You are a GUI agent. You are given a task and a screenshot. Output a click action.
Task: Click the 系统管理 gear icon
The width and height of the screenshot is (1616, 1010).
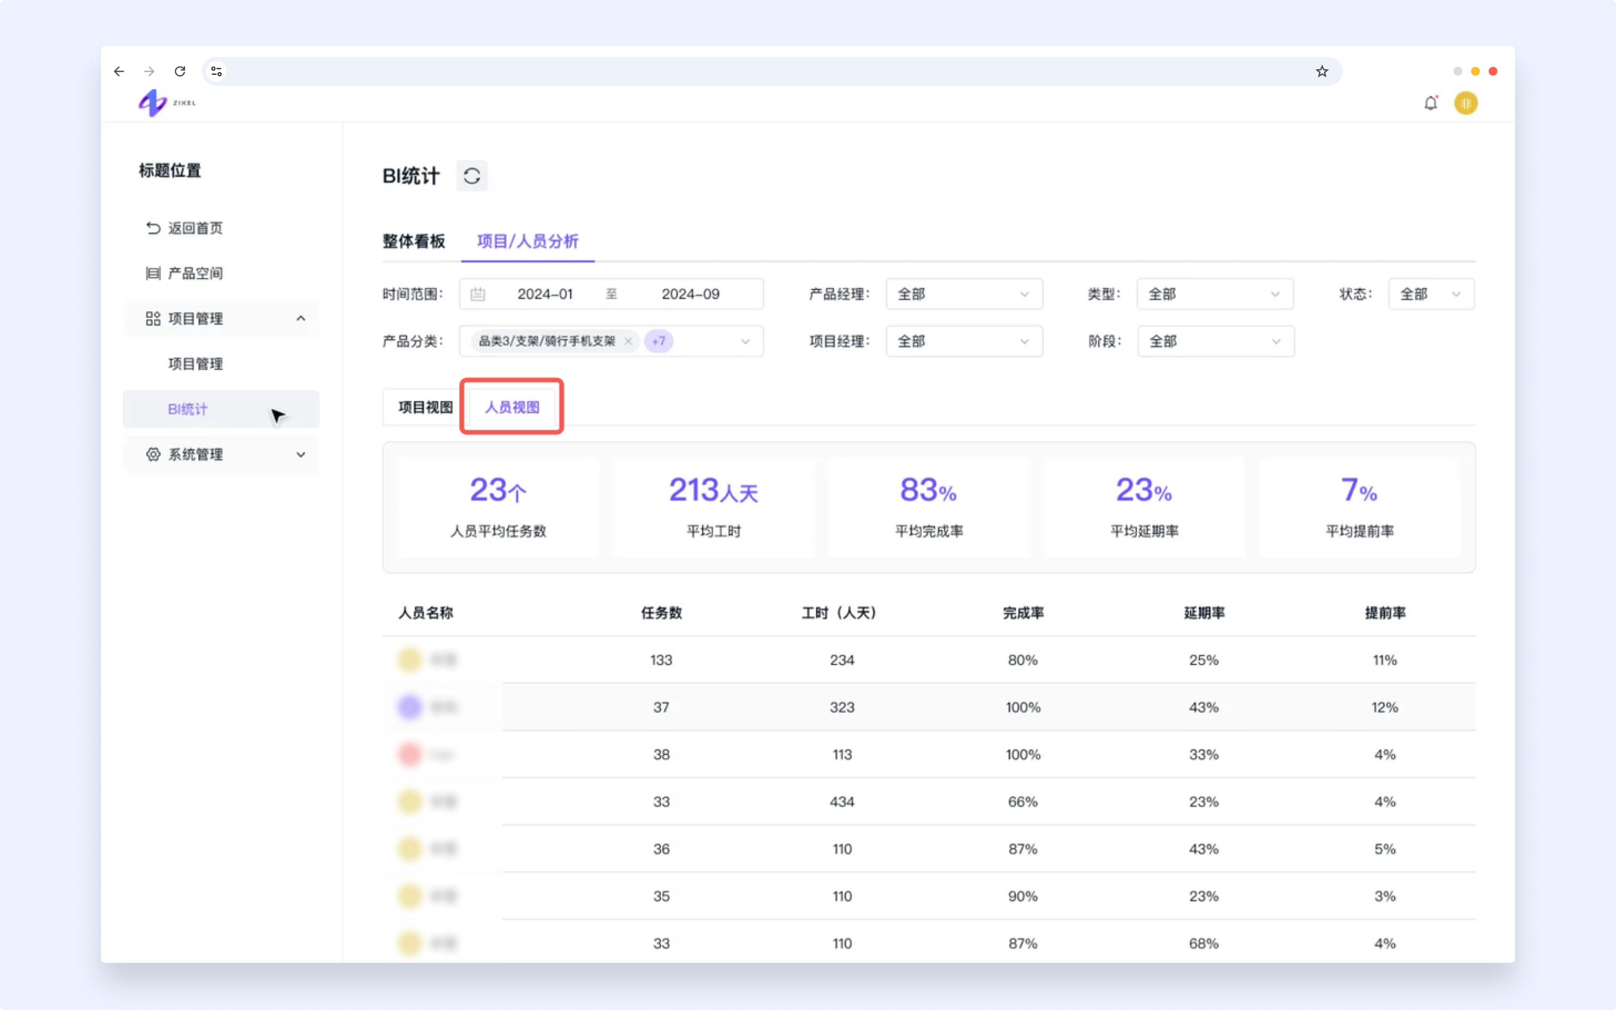(153, 454)
